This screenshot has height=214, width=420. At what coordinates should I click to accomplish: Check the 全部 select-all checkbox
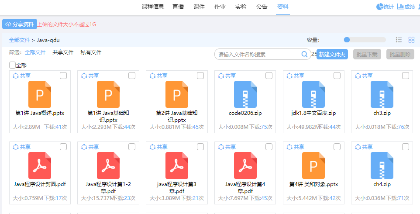12,65
